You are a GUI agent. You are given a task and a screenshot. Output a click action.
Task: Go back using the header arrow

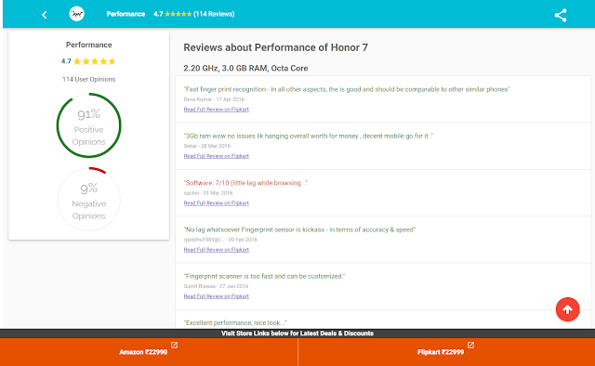[x=45, y=15]
